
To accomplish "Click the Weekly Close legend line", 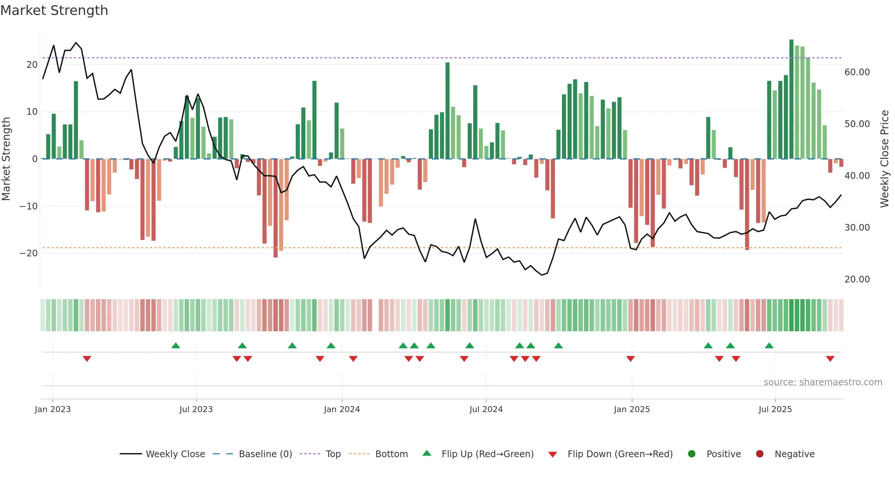I will tap(131, 454).
